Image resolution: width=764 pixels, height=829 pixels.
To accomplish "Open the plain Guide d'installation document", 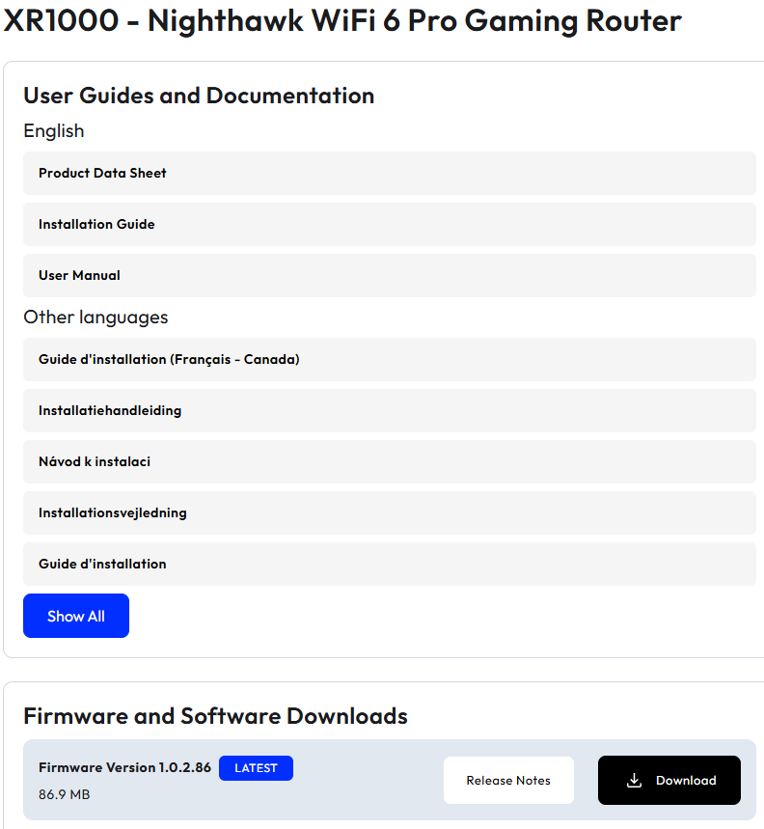I will pos(390,565).
